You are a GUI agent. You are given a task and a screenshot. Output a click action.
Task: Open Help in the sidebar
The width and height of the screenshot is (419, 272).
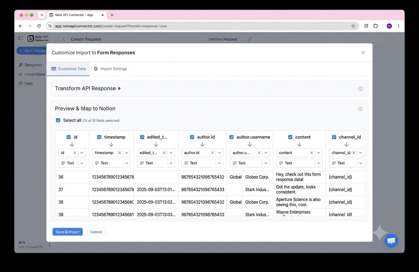26,83
